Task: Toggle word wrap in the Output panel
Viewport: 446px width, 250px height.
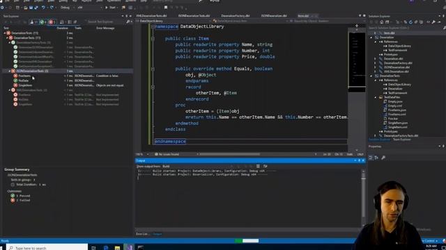Action: point(266,167)
